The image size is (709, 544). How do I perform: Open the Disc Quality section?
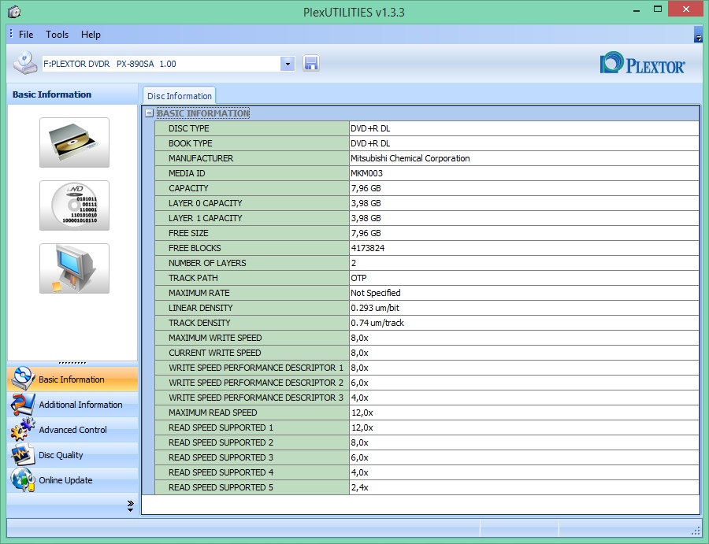point(61,455)
